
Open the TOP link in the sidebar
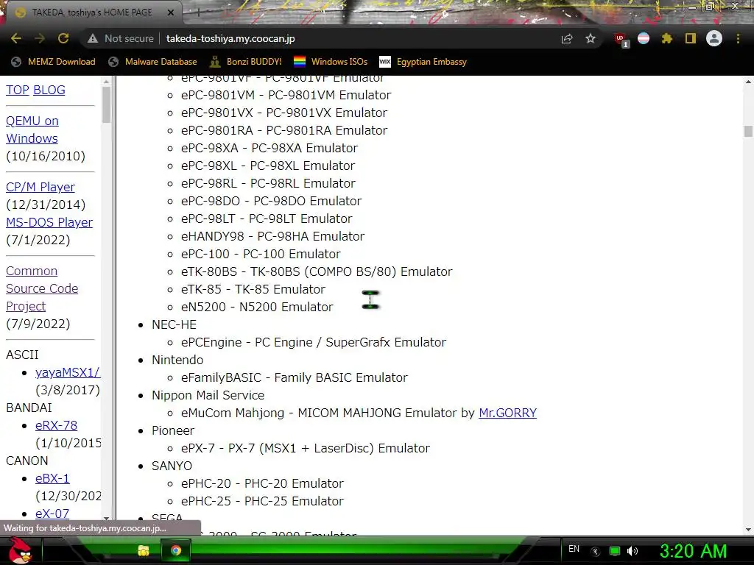pos(18,90)
